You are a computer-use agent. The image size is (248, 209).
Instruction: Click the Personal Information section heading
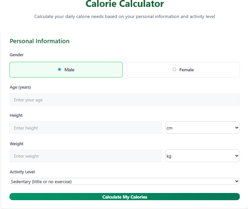[x=40, y=41]
